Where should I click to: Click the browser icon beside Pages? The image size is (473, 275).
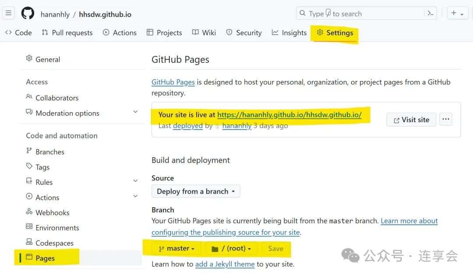pos(29,257)
